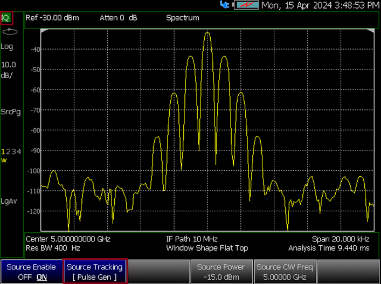Click the Window Shape Flat Top readout
381x284 pixels.
point(207,248)
